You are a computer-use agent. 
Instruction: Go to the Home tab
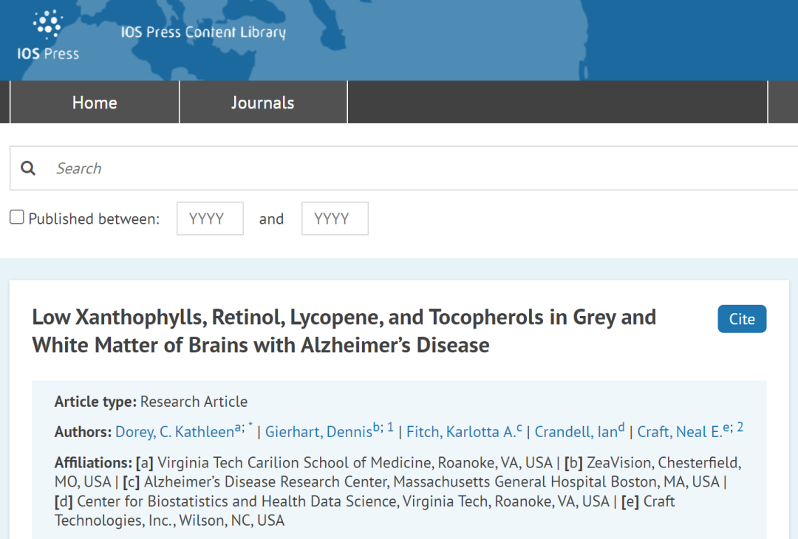95,103
